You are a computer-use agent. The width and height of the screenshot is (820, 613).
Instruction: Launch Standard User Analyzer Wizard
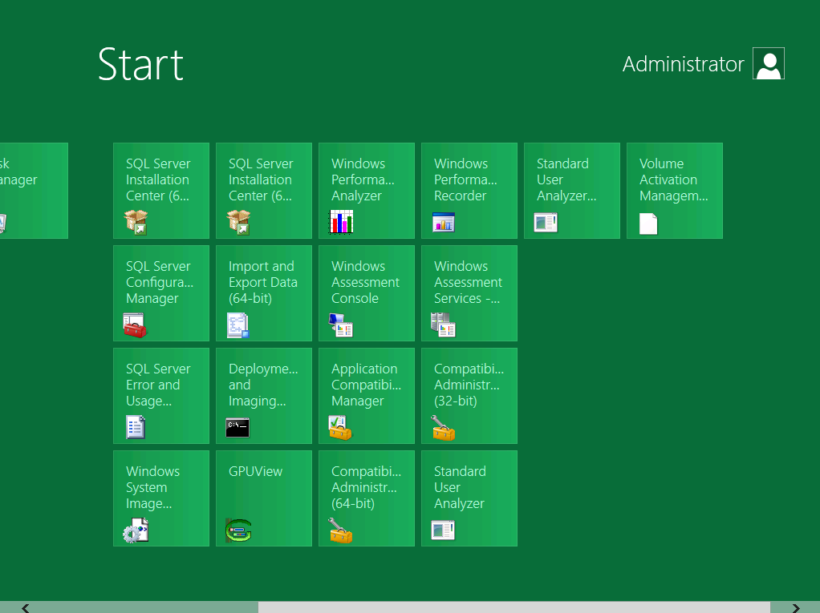coord(572,191)
